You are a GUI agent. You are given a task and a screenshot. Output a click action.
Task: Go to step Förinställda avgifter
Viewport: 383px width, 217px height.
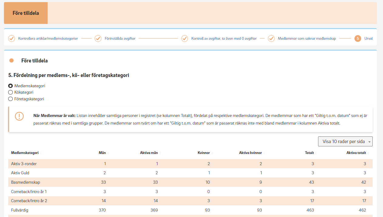[x=120, y=39]
